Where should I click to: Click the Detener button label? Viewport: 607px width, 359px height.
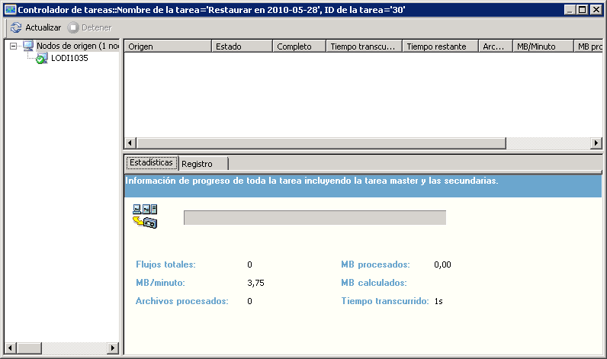click(x=97, y=27)
